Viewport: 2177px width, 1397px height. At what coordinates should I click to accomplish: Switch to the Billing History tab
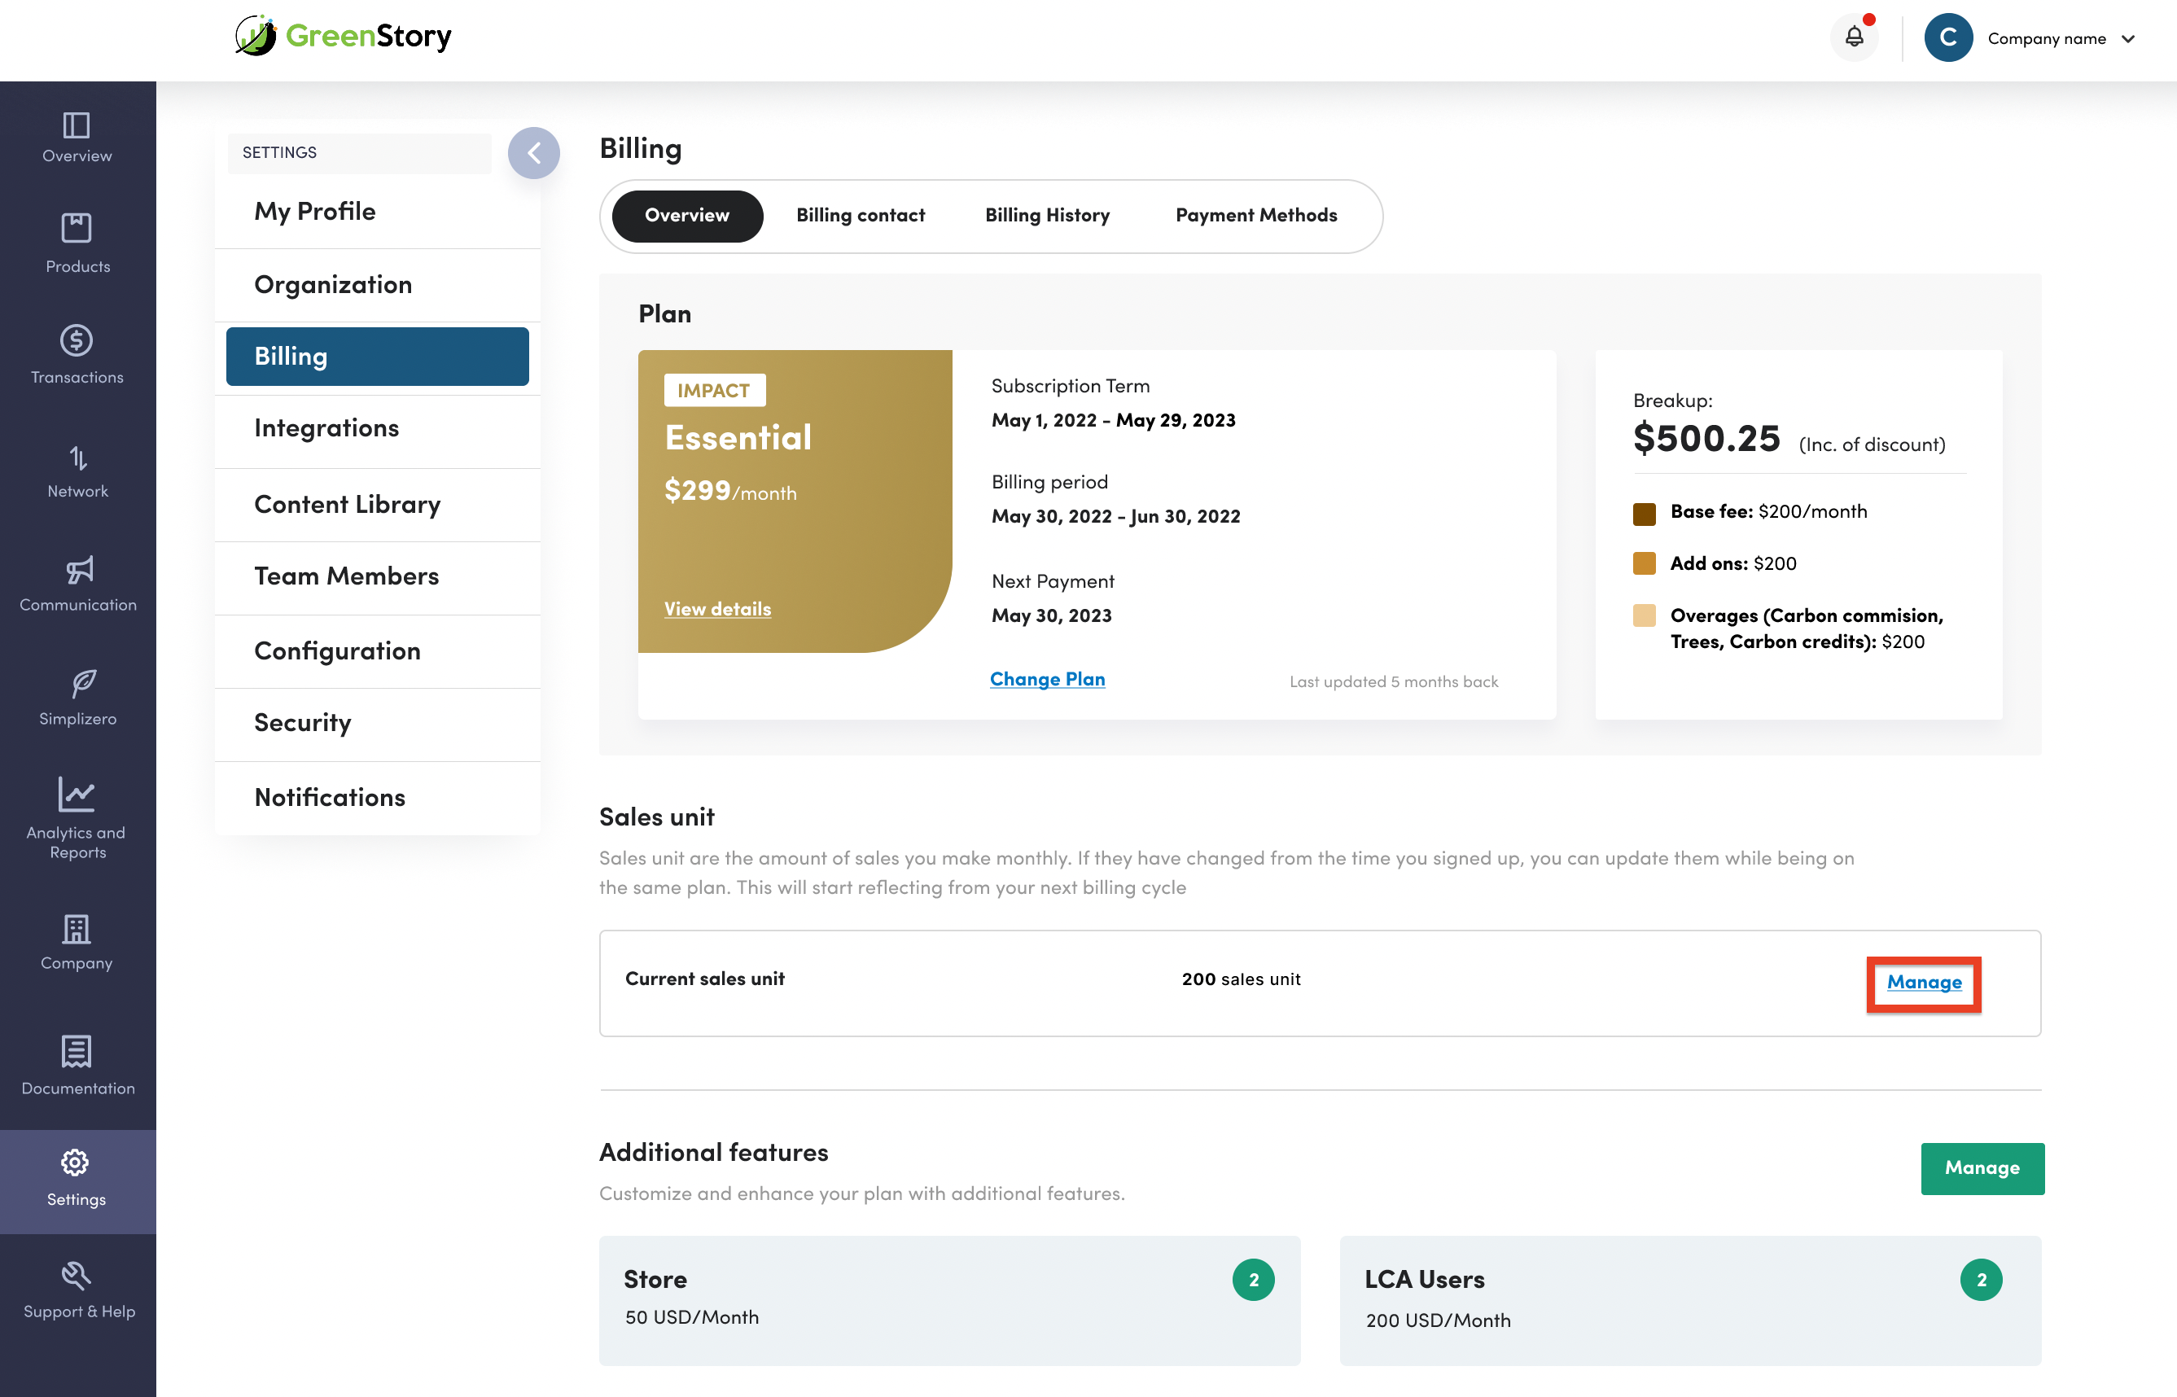click(1047, 215)
